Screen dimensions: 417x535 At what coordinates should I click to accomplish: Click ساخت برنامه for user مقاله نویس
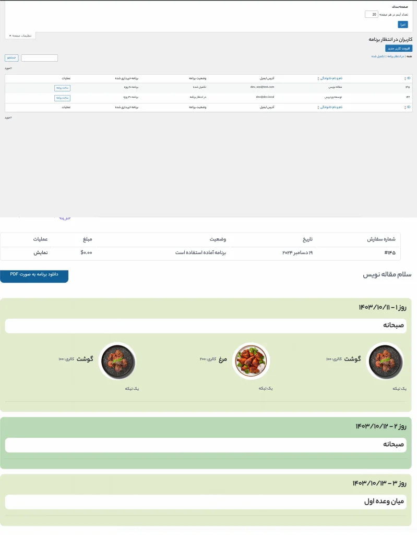[x=63, y=88]
